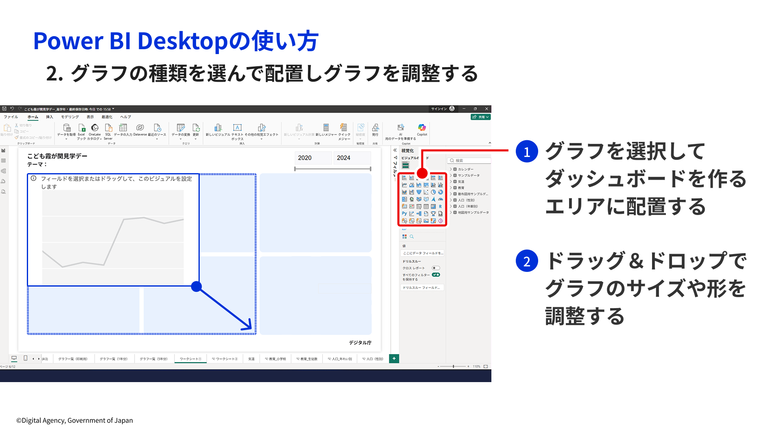Click fit-to-page button beside zoom percent
The height and width of the screenshot is (439, 781).
point(486,366)
